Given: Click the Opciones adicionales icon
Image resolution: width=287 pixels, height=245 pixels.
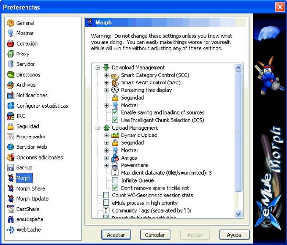Looking at the screenshot, I should [11, 158].
